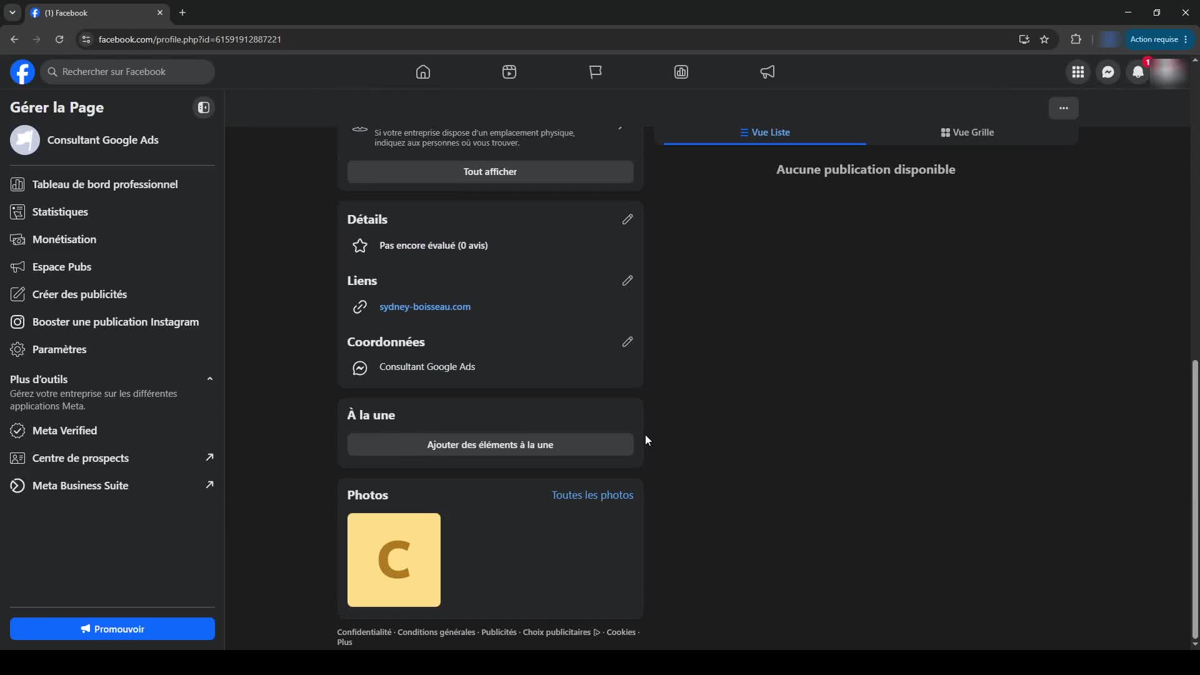Screen dimensions: 1200x675
Task: Open the Ads megaphone icon in top bar
Action: point(767,72)
